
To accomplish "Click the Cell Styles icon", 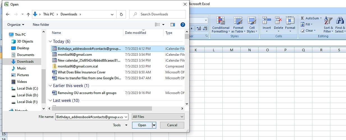I will pyautogui.click(x=252, y=21).
